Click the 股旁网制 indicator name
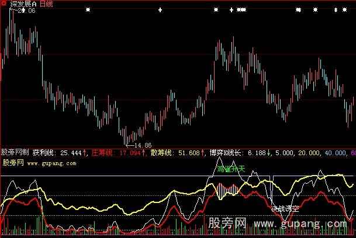 (x=15, y=152)
